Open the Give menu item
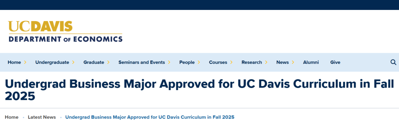This screenshot has height=140, width=399. pyautogui.click(x=335, y=62)
